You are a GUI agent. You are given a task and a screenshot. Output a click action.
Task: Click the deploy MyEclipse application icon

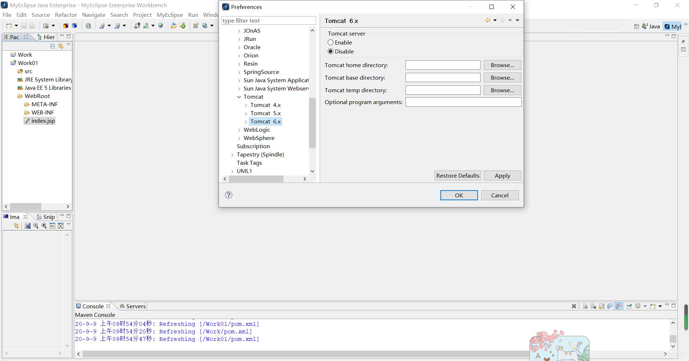tap(137, 25)
